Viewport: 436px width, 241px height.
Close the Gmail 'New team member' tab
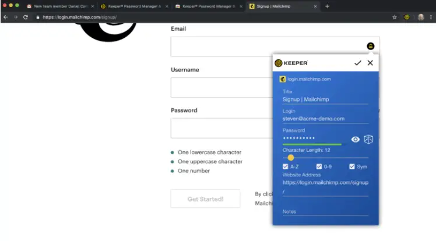[x=93, y=6]
